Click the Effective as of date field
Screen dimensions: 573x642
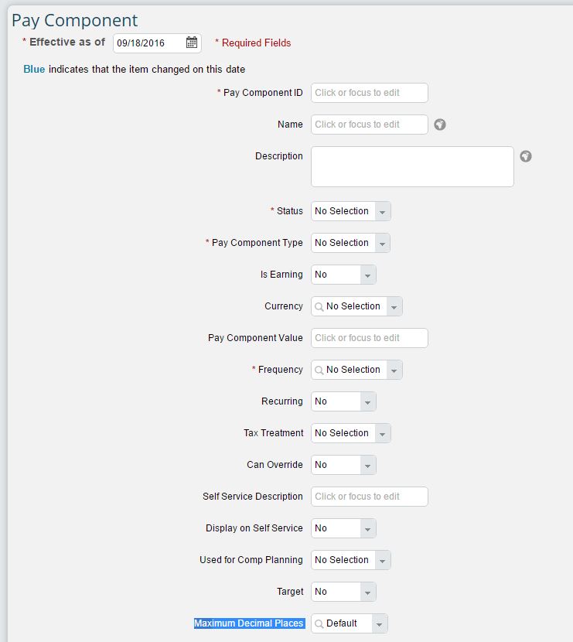coord(149,43)
